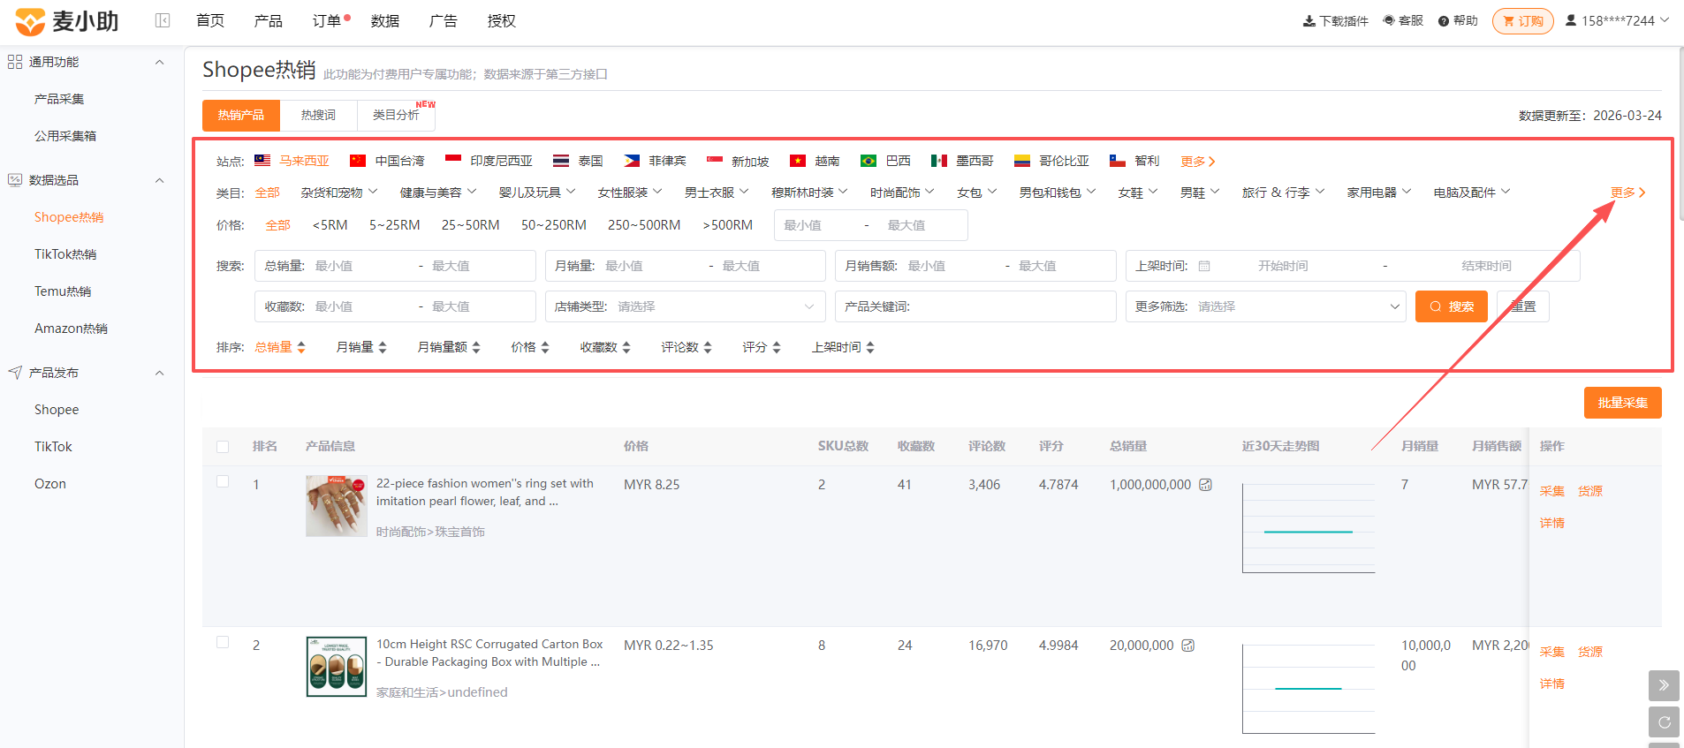Open the 店铺类型 select dropdown
Screen dimensions: 1684x748
tap(685, 306)
